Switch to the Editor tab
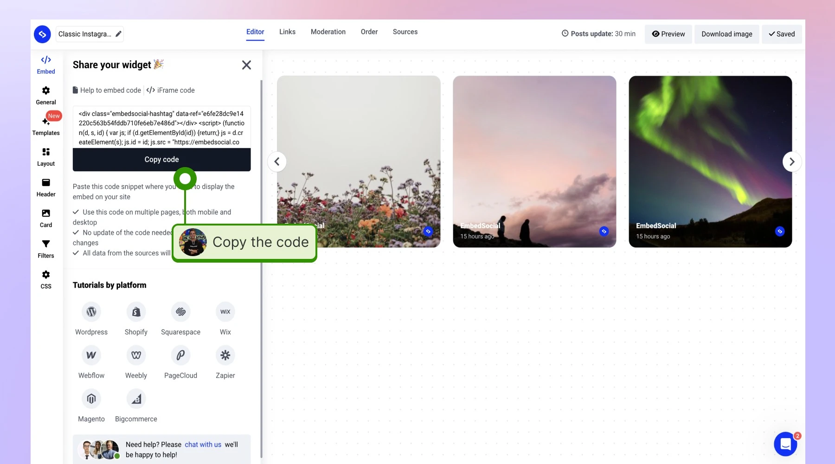835x464 pixels. point(255,32)
